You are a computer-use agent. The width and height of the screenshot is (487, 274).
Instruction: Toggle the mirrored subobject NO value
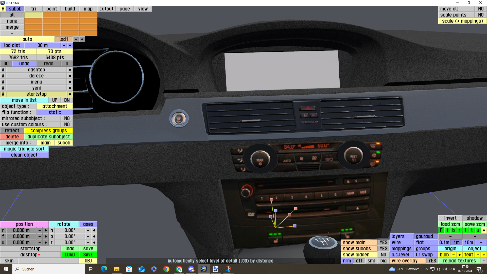[67, 118]
